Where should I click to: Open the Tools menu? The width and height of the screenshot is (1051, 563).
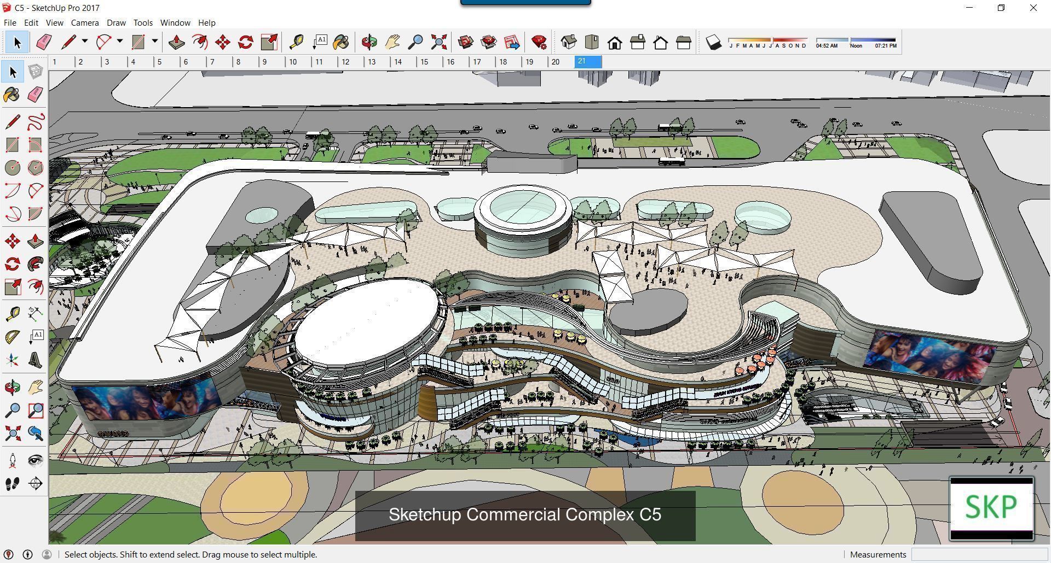point(143,22)
